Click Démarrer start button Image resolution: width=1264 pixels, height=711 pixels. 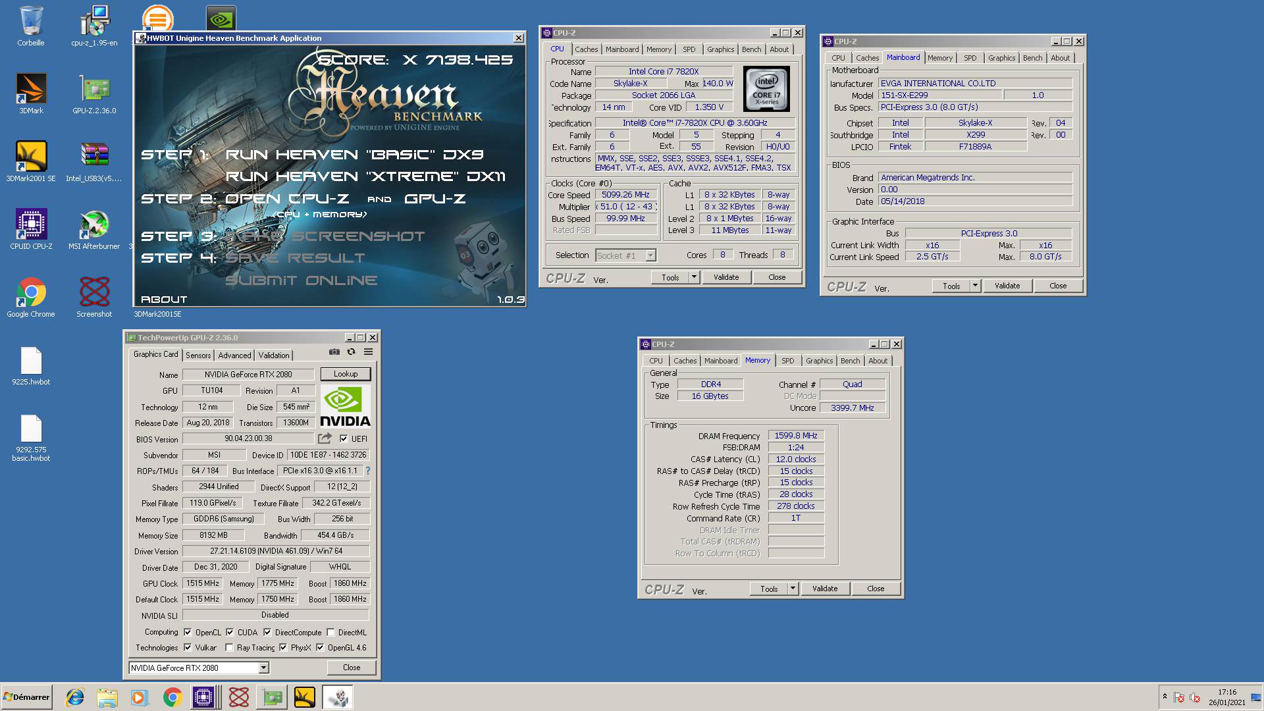(x=26, y=697)
